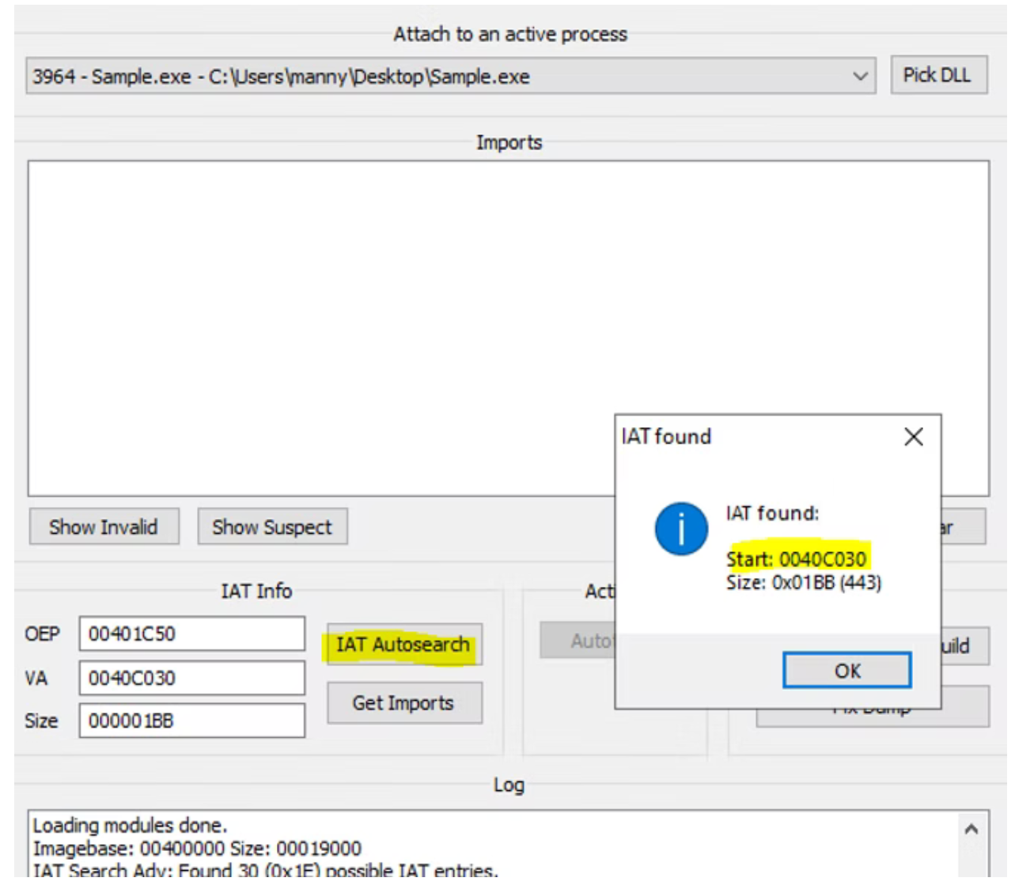Click the partially hidden Autotrace button
1015x889 pixels.
[578, 641]
